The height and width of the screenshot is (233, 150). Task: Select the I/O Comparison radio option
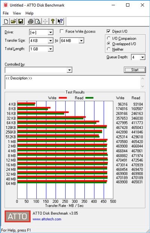109,39
